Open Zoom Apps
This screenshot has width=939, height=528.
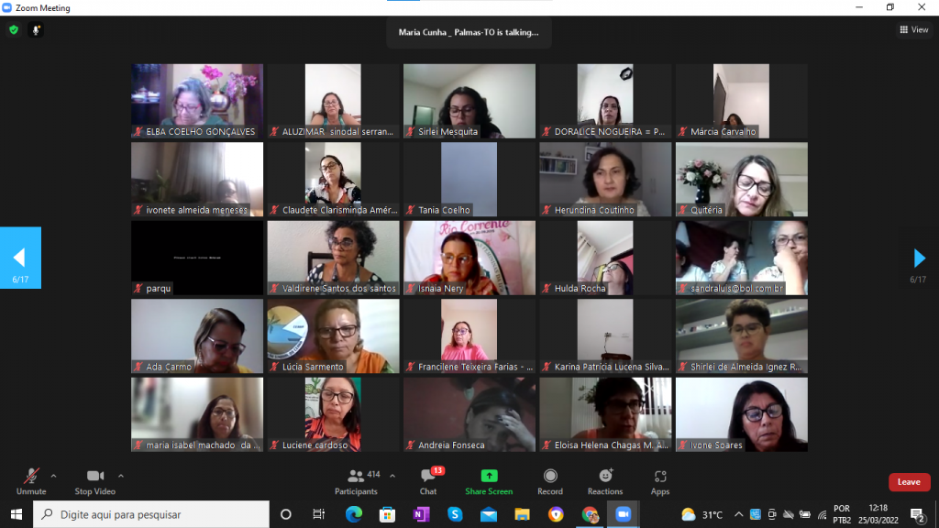click(x=660, y=480)
